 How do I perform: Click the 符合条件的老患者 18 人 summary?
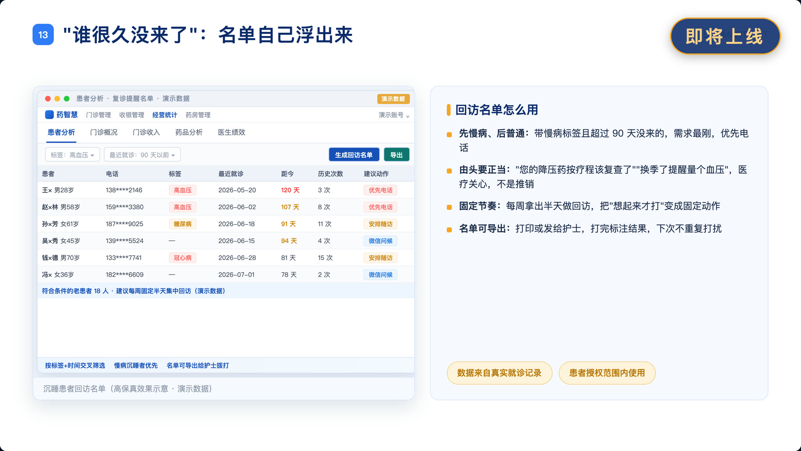click(75, 291)
